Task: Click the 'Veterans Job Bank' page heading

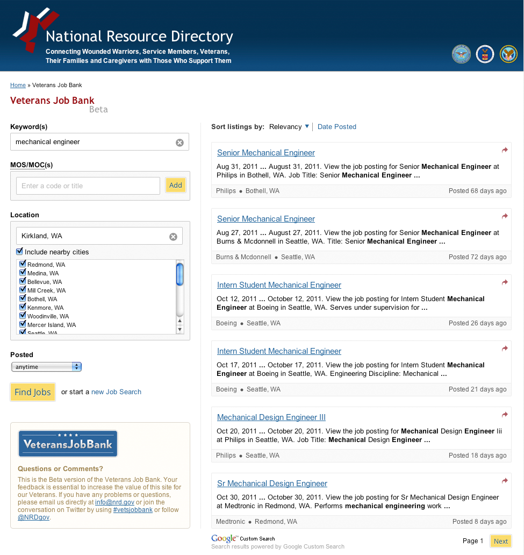Action: pyautogui.click(x=52, y=101)
